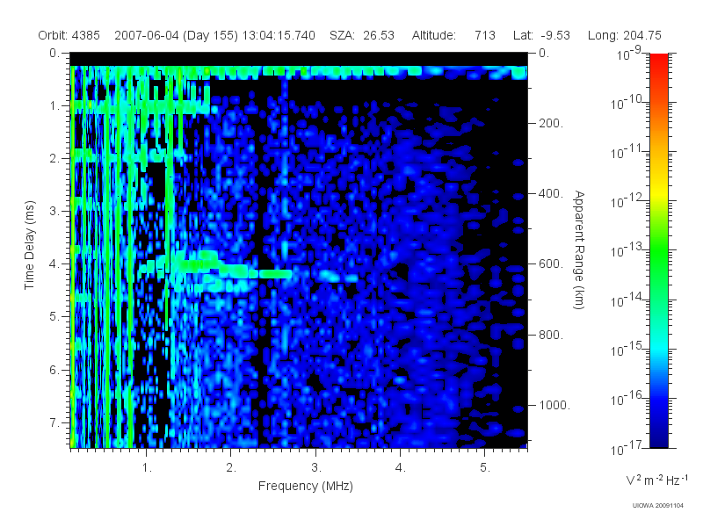The image size is (703, 527).
Task: Click the '0.' label on apparent range axis
Action: tap(544, 54)
